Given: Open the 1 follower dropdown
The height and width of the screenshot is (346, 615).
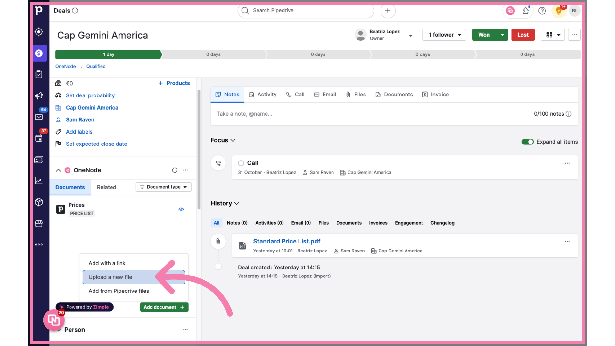Looking at the screenshot, I should coord(444,35).
